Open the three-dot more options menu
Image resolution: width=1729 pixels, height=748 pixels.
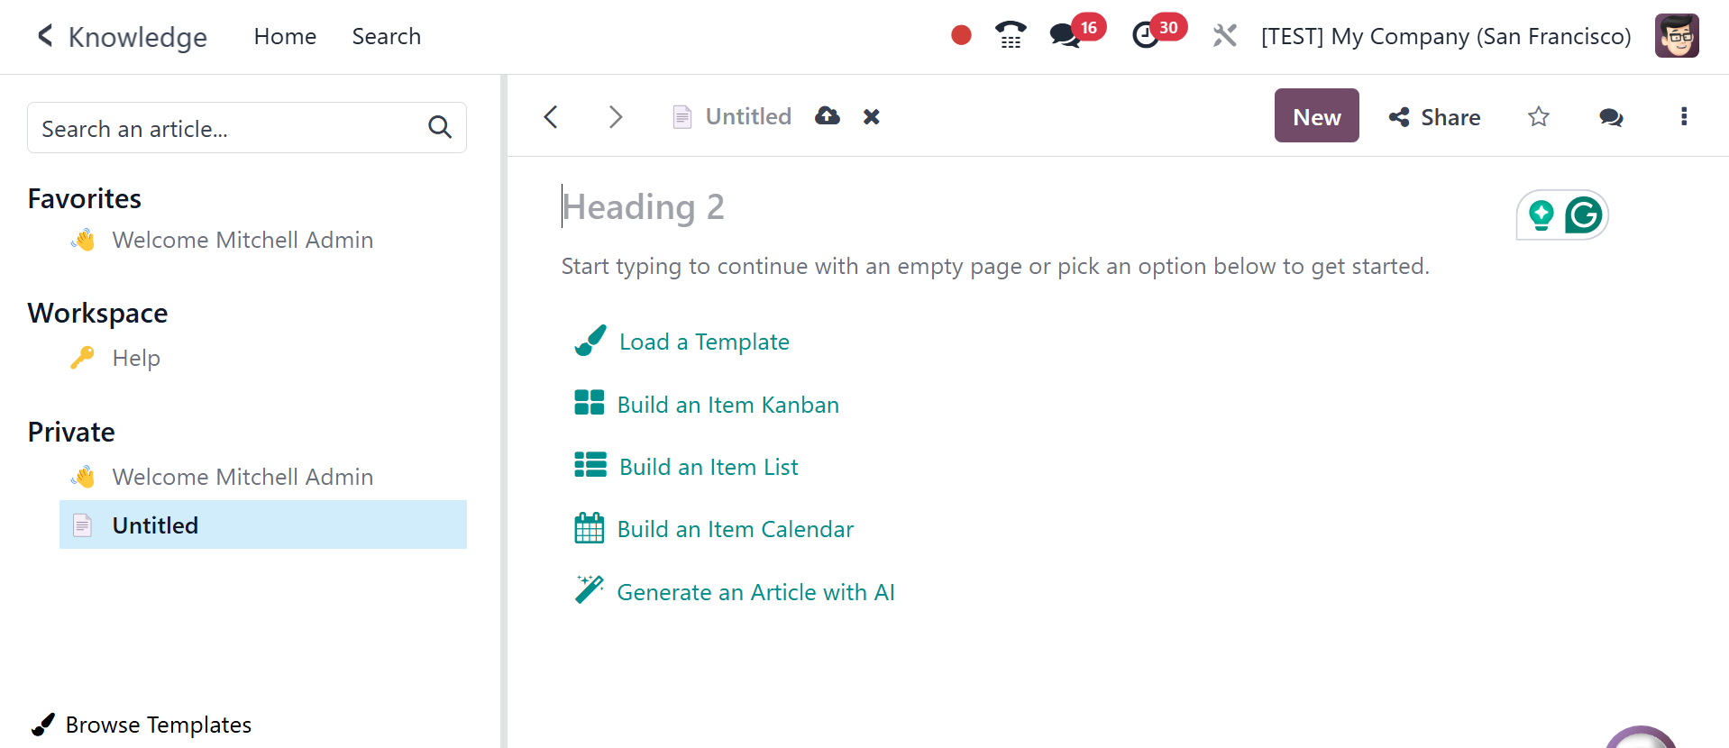click(x=1683, y=116)
